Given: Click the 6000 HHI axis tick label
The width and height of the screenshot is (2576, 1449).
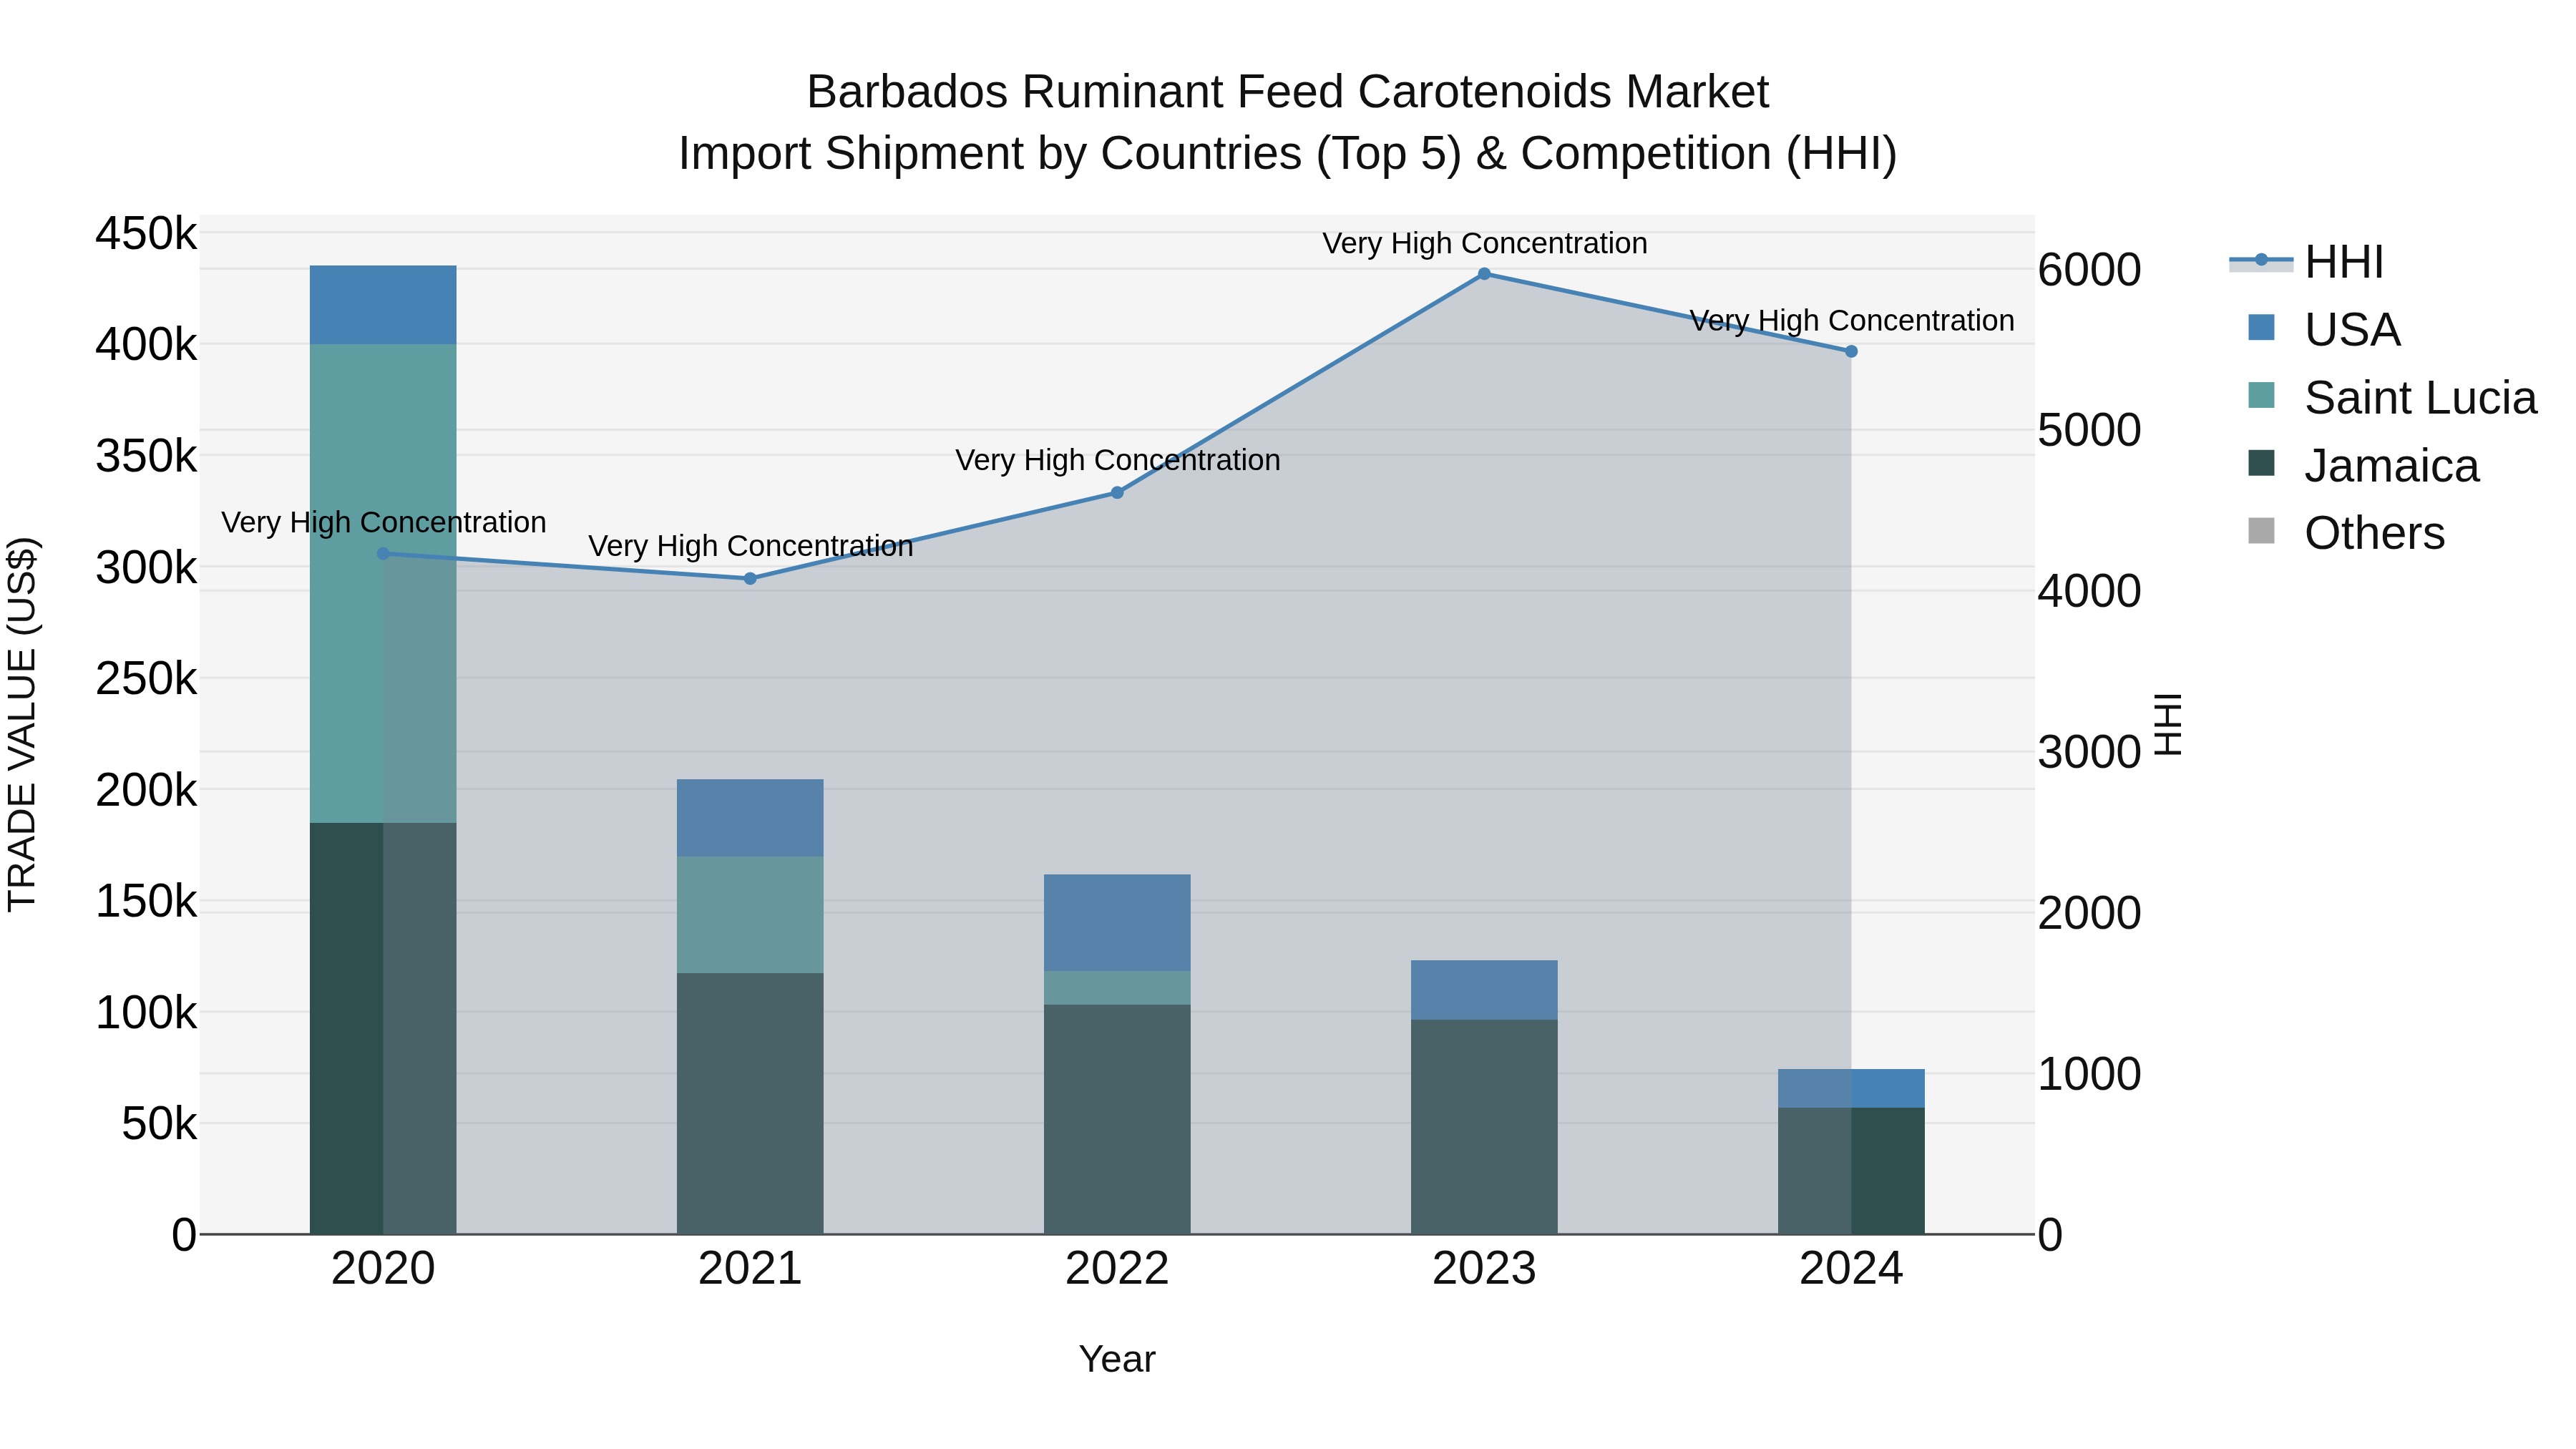Looking at the screenshot, I should (2090, 270).
